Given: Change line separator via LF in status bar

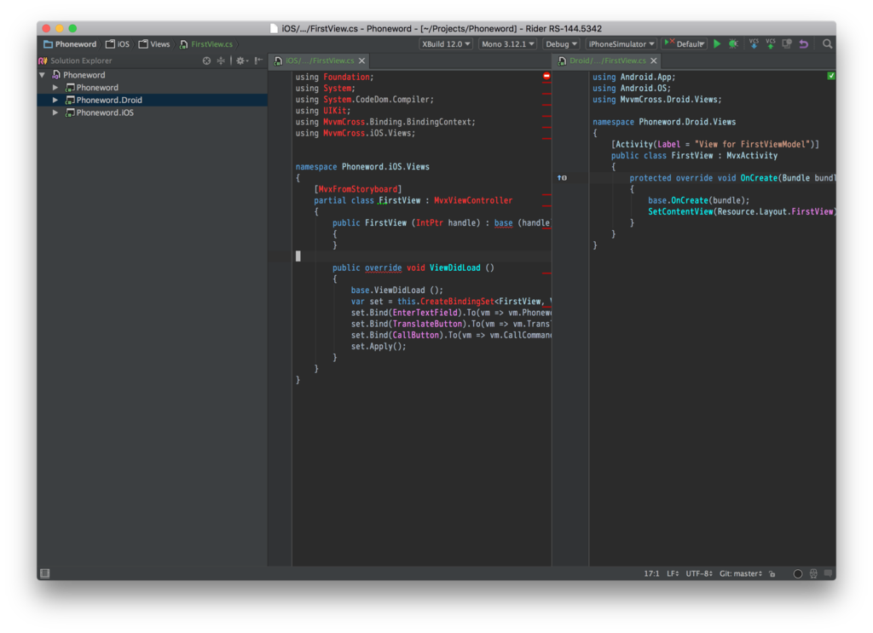Looking at the screenshot, I should tap(674, 573).
